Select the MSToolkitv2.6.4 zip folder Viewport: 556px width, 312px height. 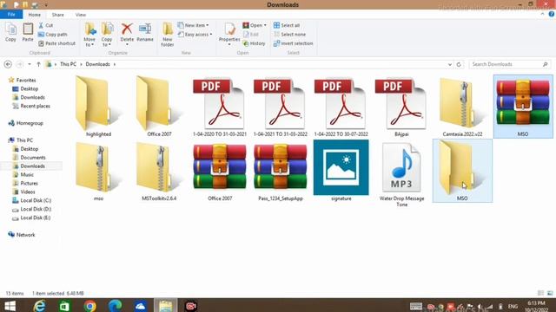point(159,171)
